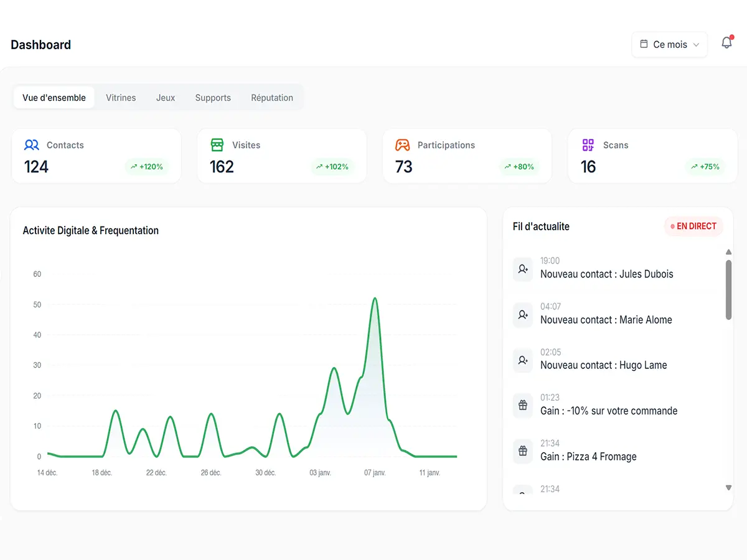Open the Supports tab

(213, 98)
